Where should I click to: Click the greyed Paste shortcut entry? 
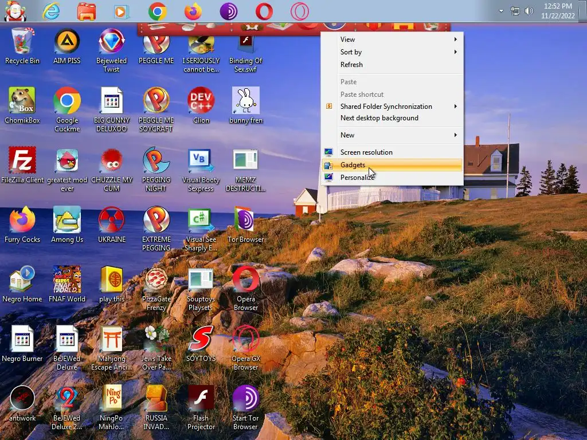392,95
